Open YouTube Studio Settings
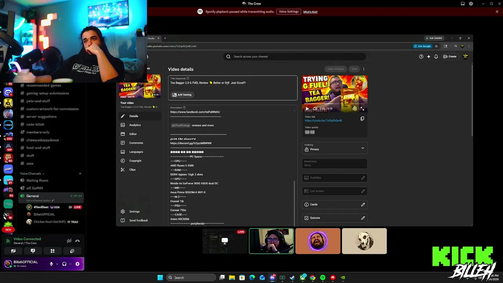Viewport: 503px width, 283px height. tap(140, 211)
